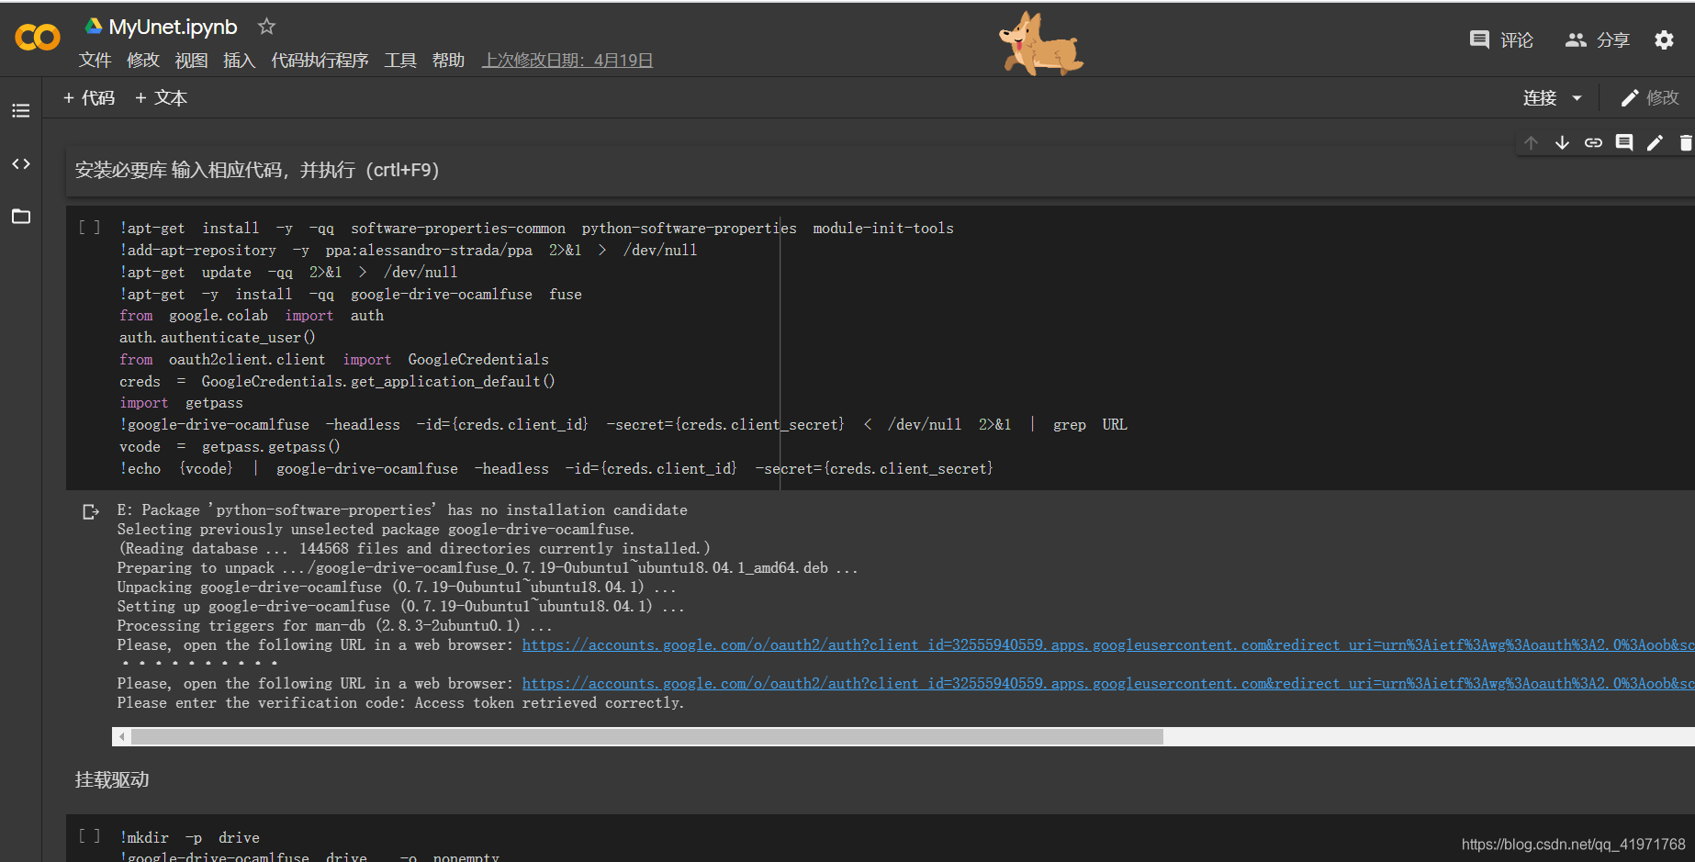
Task: Add a code cell with + 代码
Action: click(89, 97)
